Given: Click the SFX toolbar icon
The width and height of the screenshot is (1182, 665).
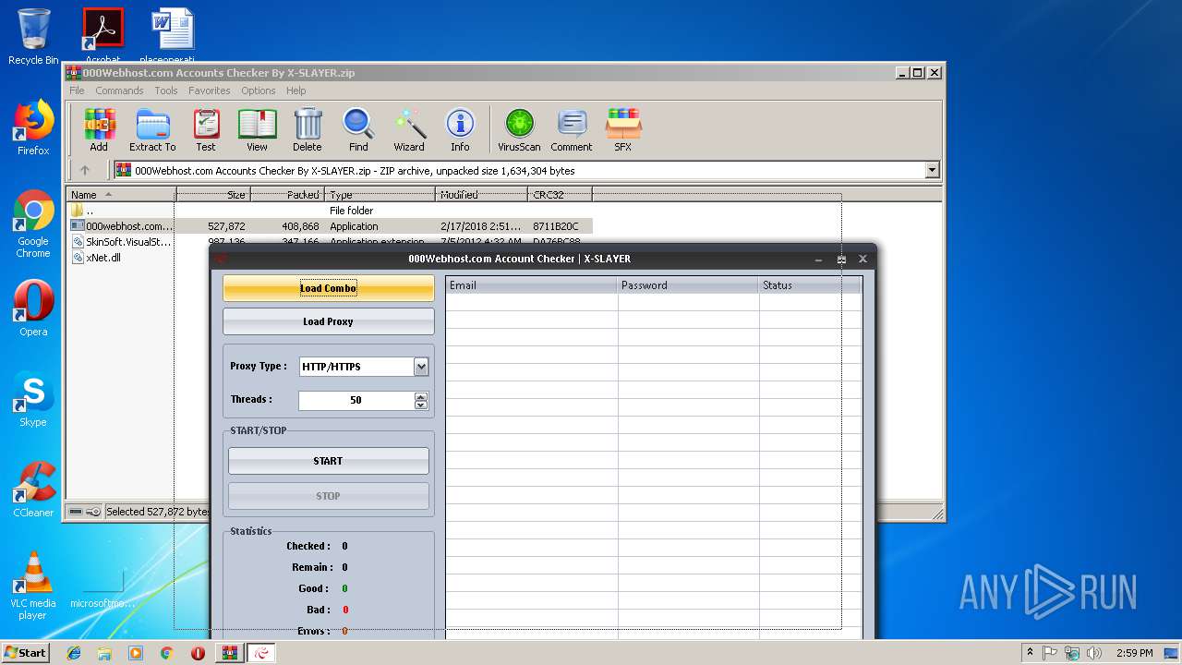Looking at the screenshot, I should [x=623, y=129].
